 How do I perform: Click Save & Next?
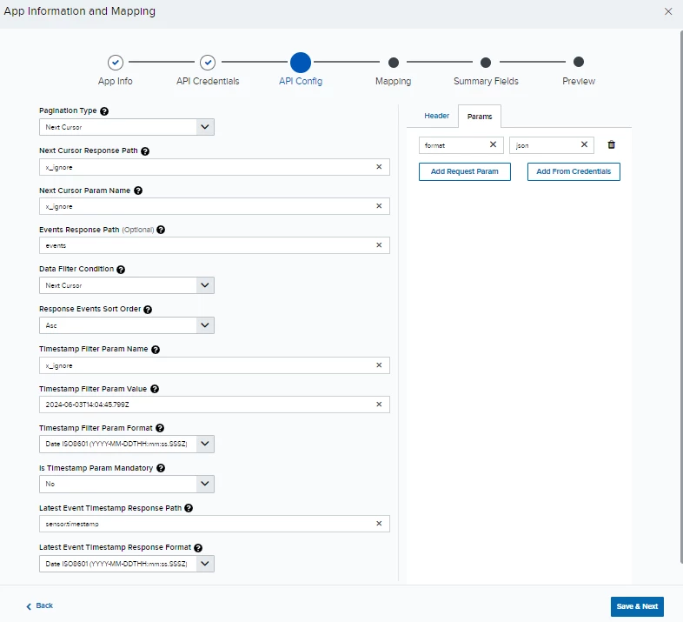[x=637, y=606]
